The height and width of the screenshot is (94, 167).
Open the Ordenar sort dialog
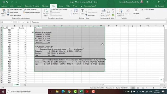76,12
